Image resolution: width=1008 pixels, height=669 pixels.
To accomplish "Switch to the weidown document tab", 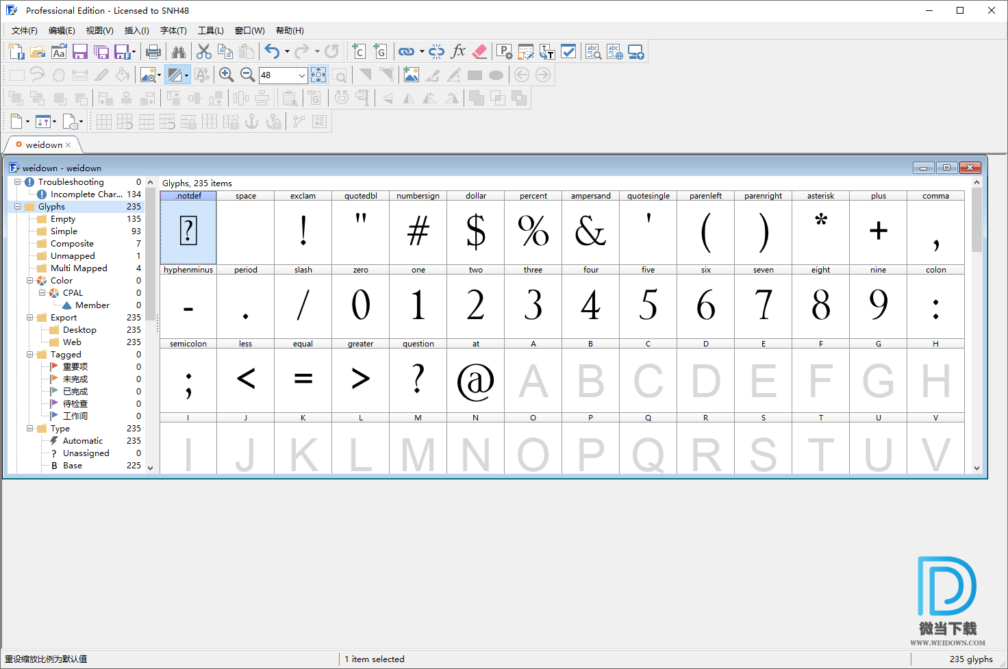I will click(x=44, y=145).
